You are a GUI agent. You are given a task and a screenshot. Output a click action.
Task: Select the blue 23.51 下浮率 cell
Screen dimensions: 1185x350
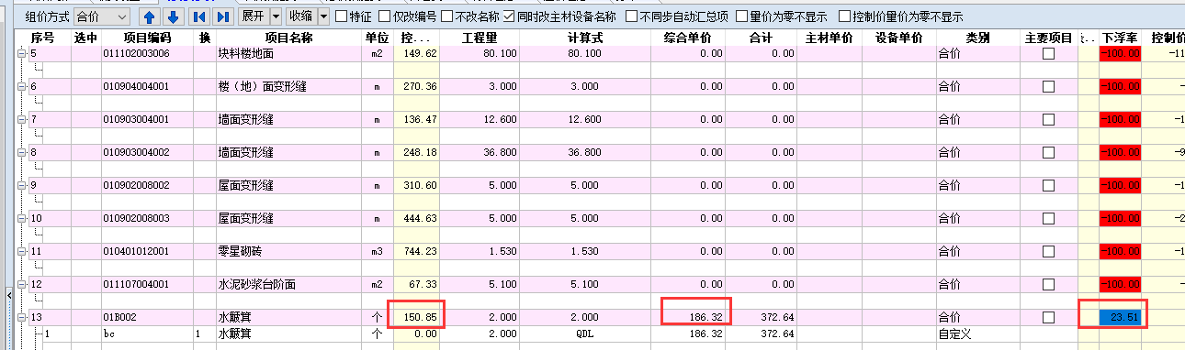pos(1120,317)
